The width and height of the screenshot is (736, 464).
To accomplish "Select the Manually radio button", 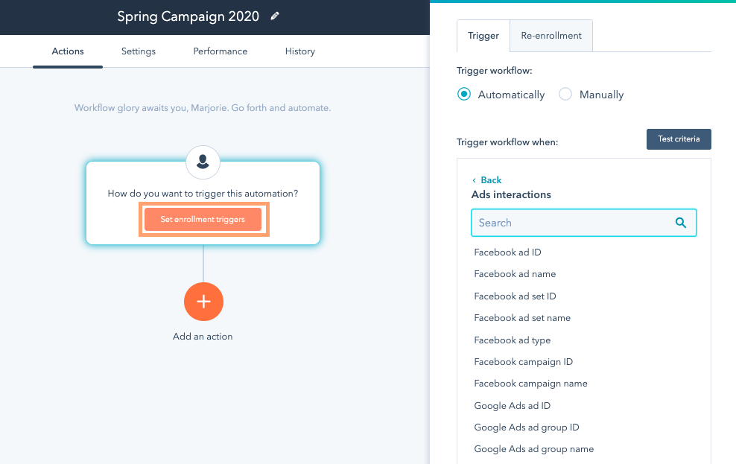I will tap(565, 95).
